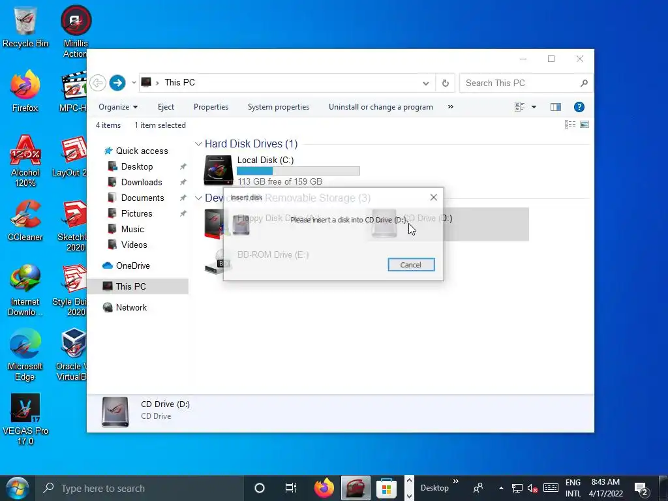This screenshot has height=501, width=668.
Task: Click the search magnifier in Explorer
Action: (x=584, y=83)
